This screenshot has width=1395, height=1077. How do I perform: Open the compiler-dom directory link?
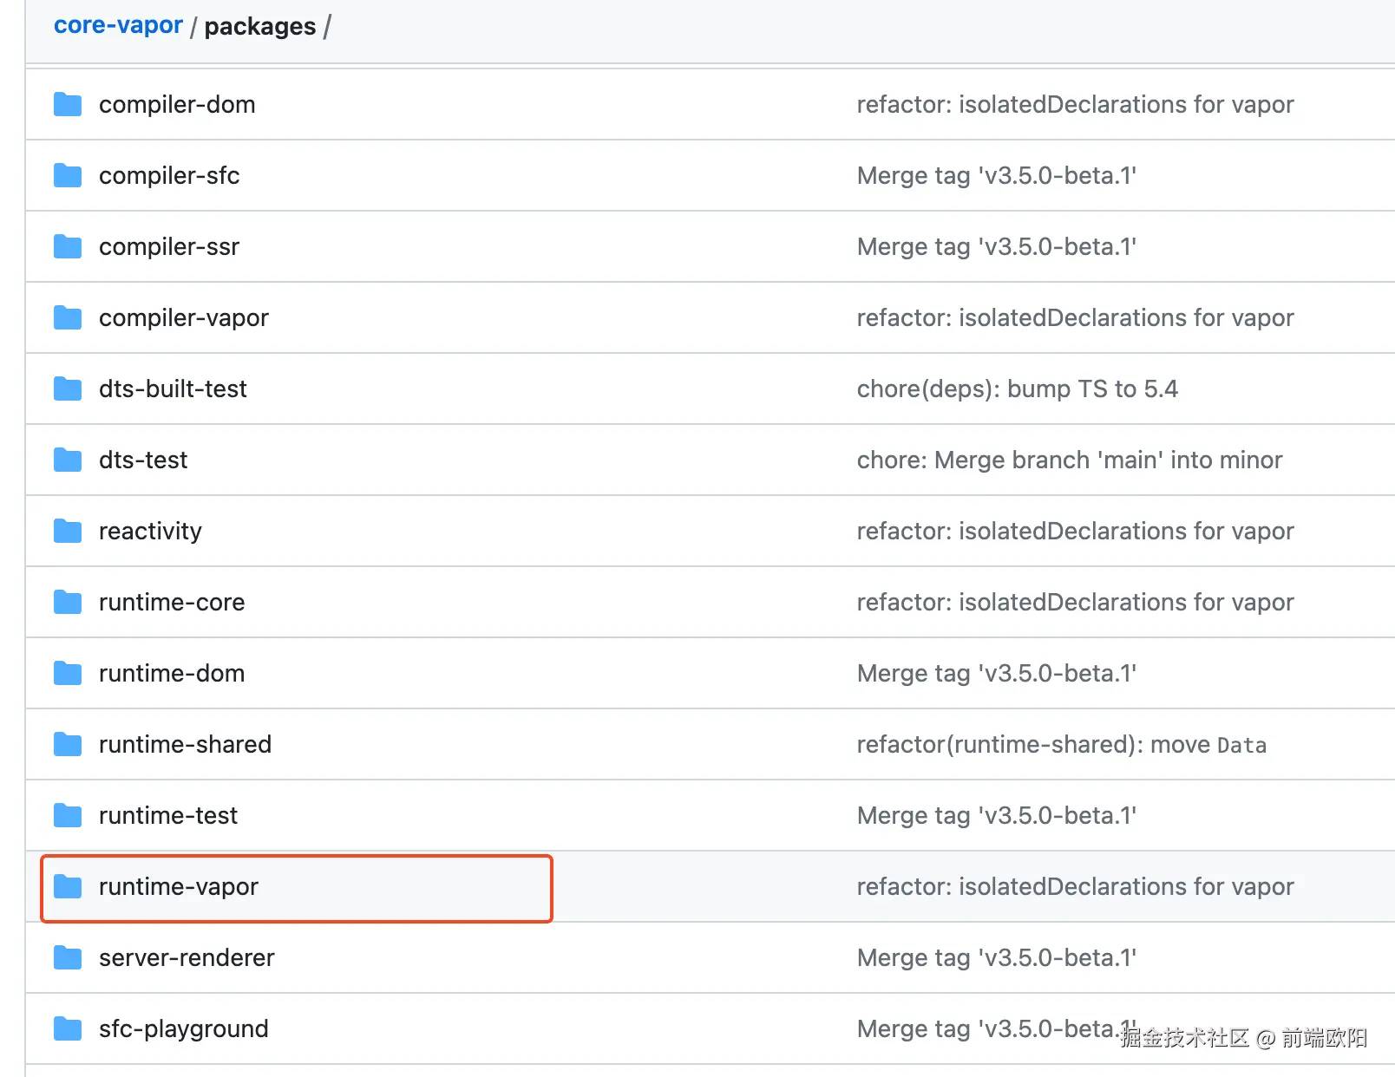[177, 105]
